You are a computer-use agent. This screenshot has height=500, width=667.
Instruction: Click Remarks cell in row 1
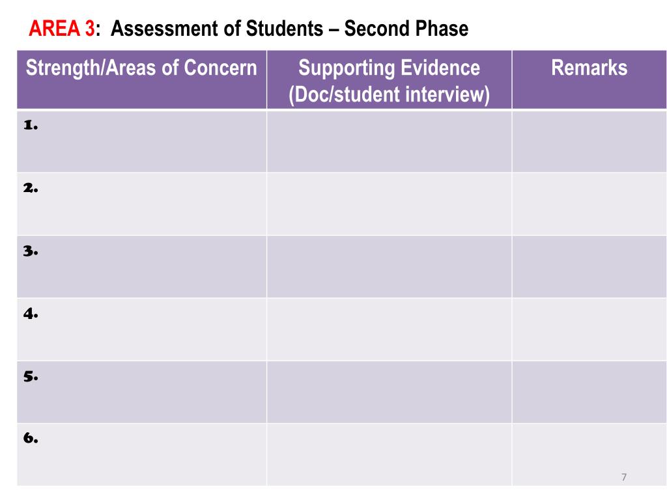tap(589, 141)
